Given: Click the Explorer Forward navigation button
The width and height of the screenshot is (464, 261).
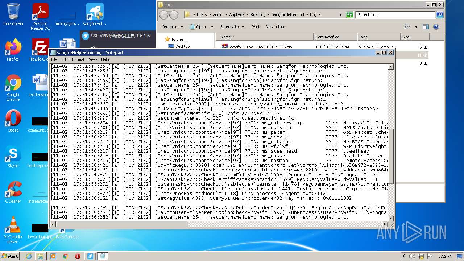Looking at the screenshot, I should (174, 15).
